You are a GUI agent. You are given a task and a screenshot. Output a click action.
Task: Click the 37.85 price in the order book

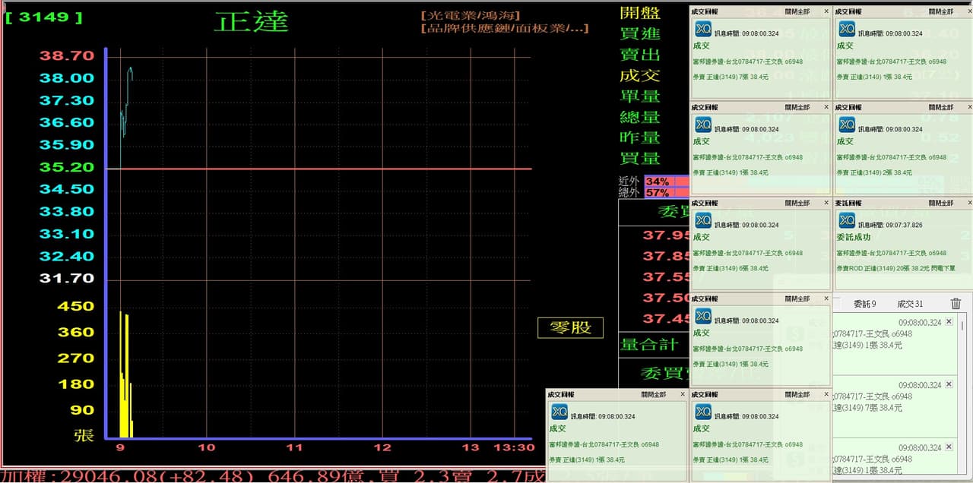pos(666,256)
